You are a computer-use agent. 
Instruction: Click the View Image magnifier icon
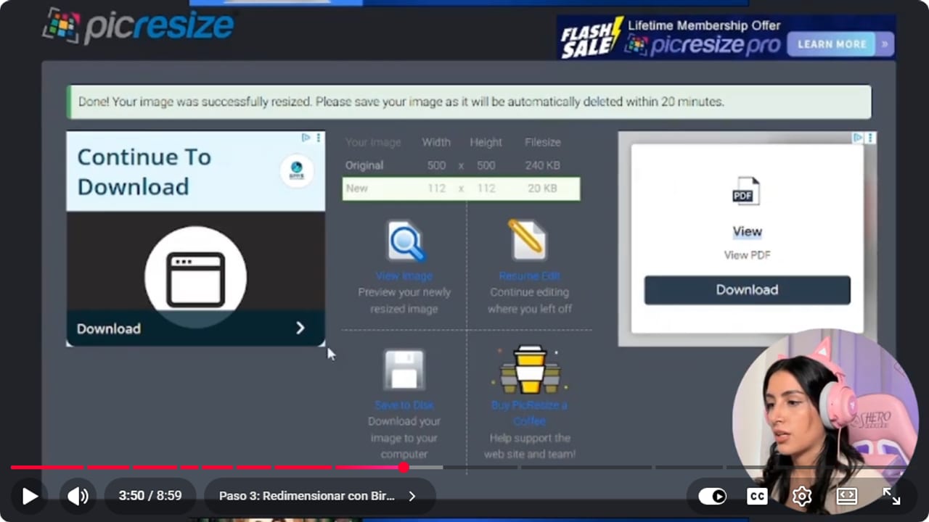(405, 242)
